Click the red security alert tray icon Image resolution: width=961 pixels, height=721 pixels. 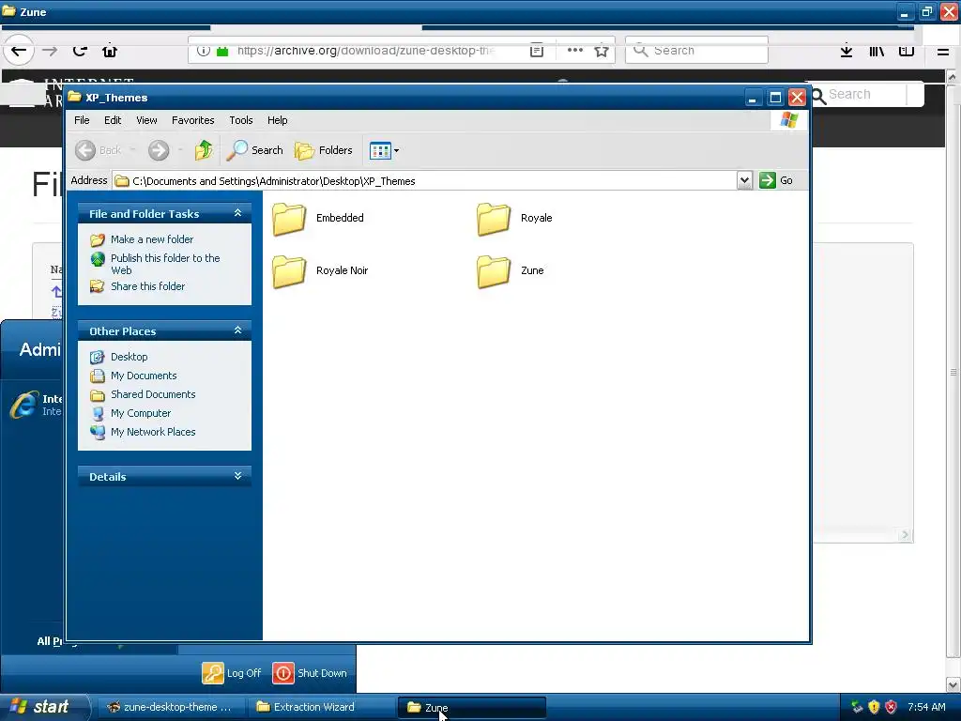pyautogui.click(x=892, y=707)
